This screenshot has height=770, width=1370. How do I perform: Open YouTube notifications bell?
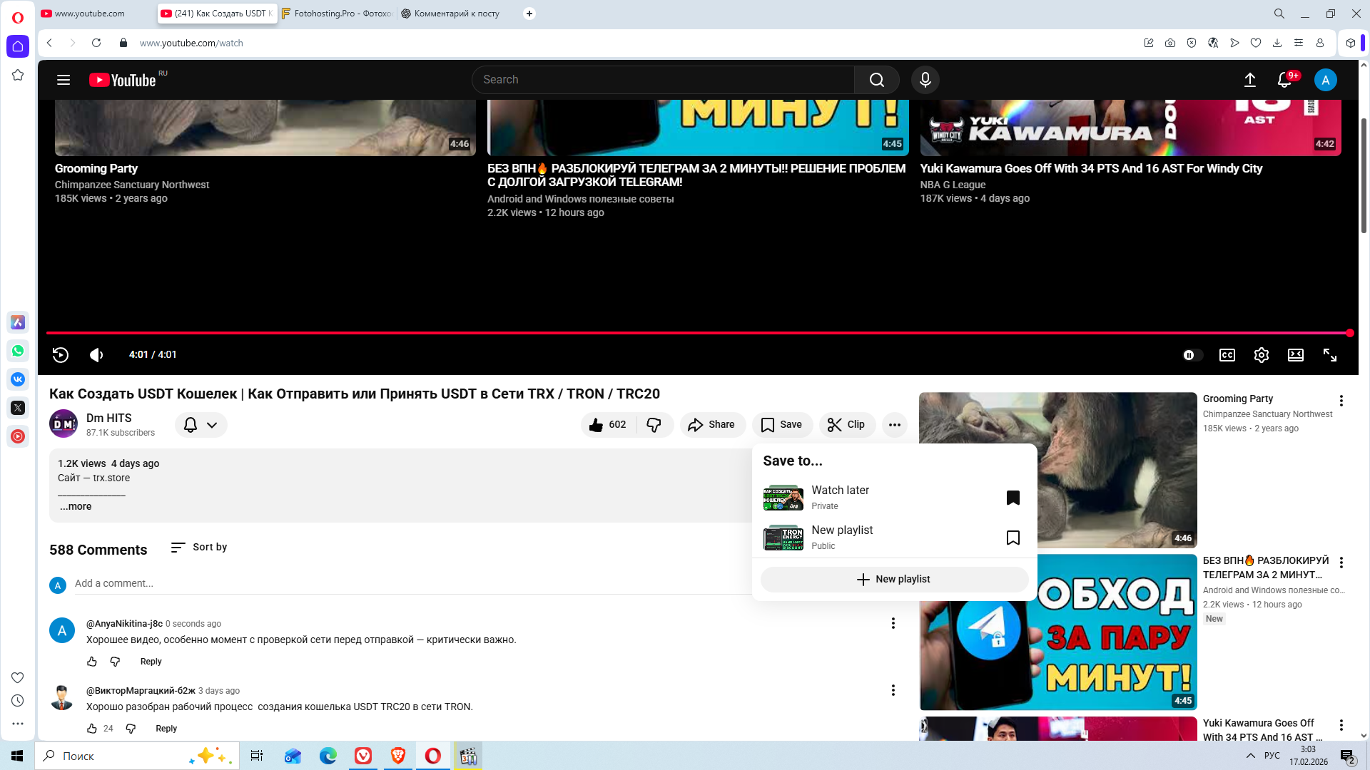1284,80
